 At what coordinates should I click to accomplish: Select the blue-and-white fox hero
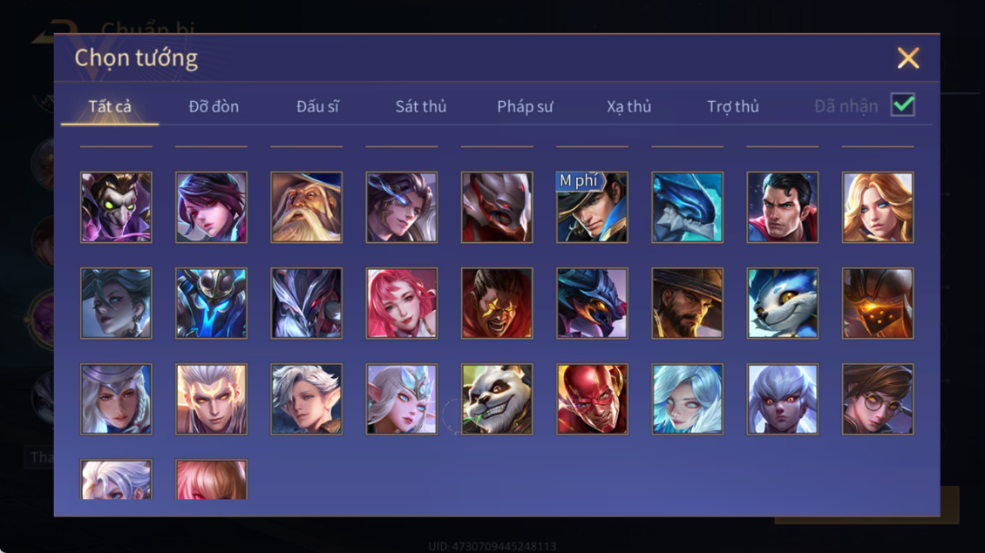tap(782, 303)
